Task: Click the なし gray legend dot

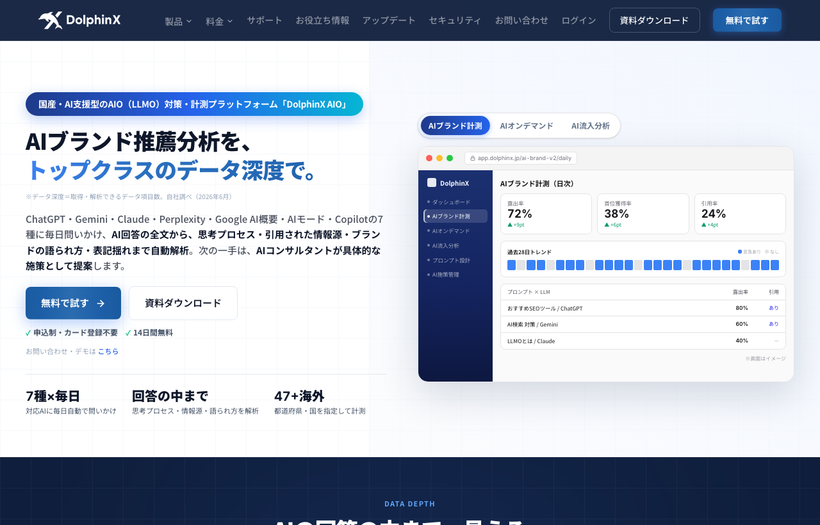Action: click(767, 252)
